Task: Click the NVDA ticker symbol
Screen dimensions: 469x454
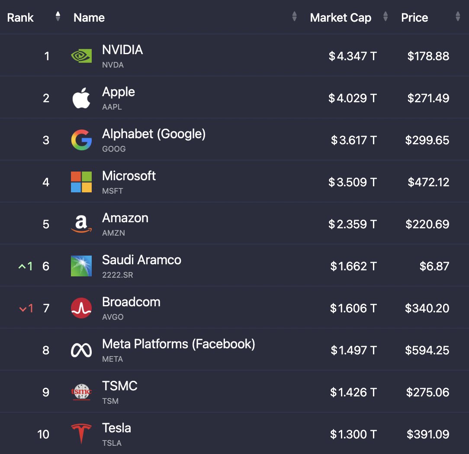Action: [113, 65]
